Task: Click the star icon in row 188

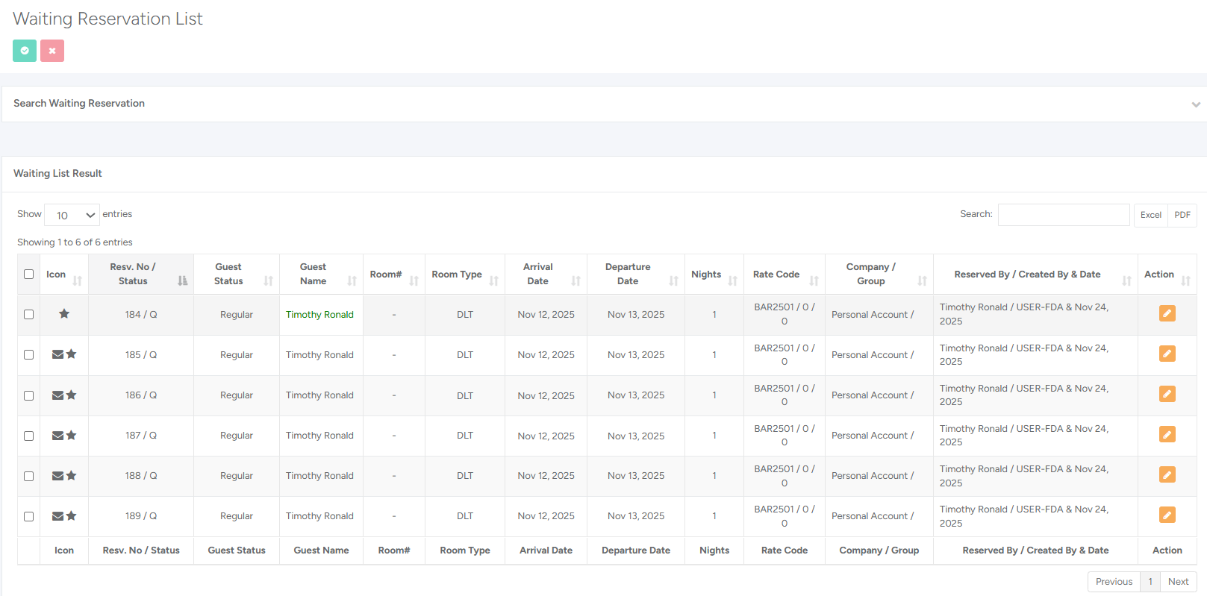Action: tap(72, 475)
